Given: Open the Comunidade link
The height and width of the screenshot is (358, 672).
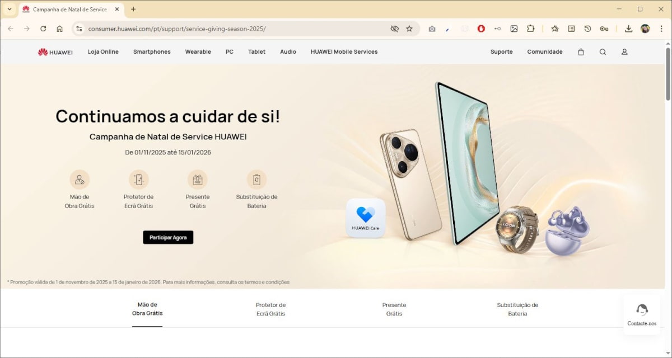Looking at the screenshot, I should [544, 51].
